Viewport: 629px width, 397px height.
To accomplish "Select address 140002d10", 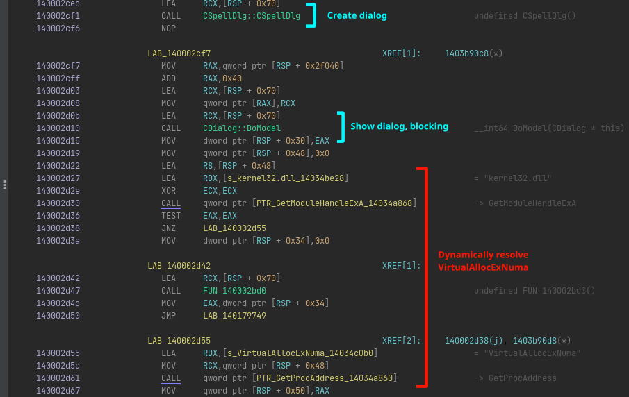I will click(x=58, y=128).
